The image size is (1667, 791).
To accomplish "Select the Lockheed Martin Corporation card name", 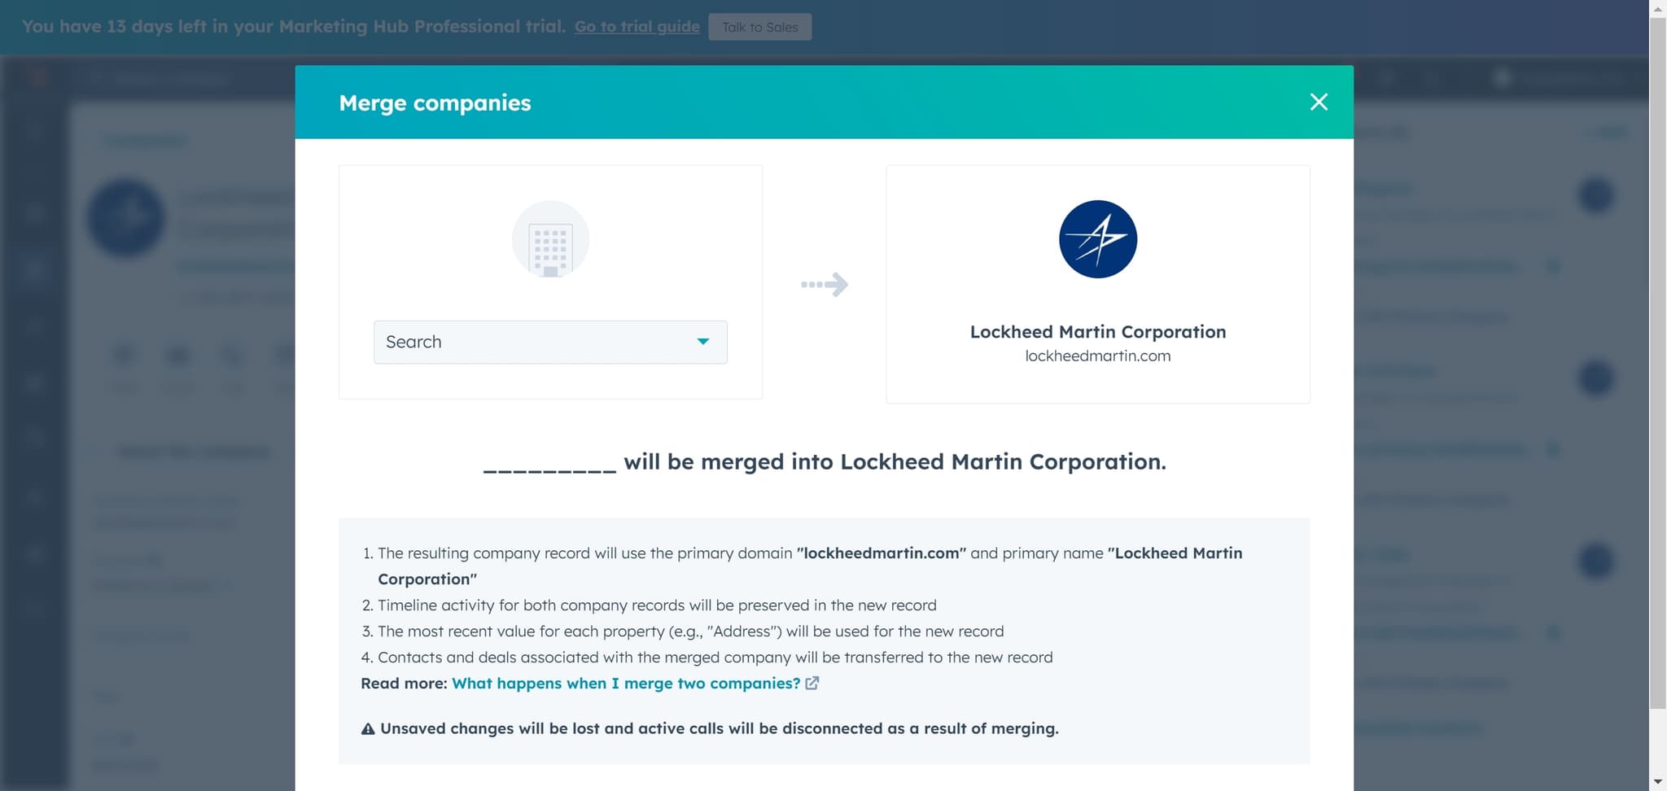I will coord(1097,332).
